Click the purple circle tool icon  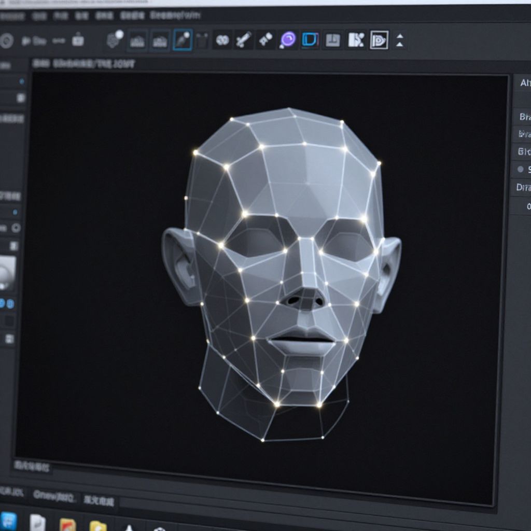coord(287,39)
